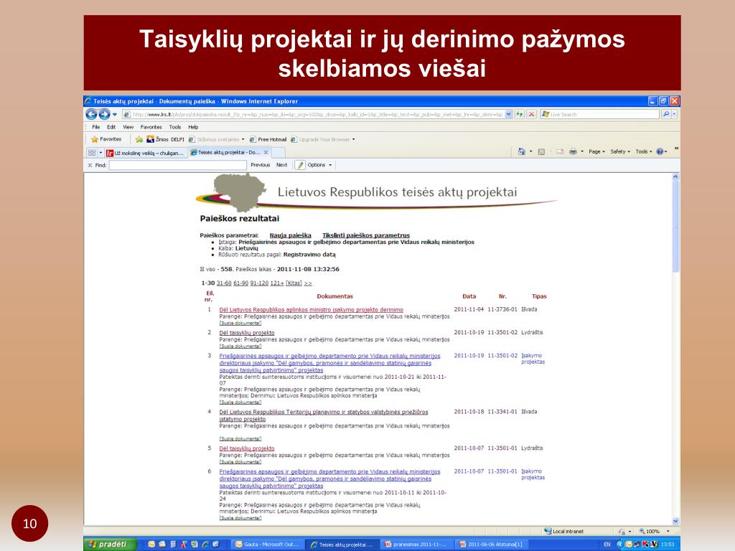Click the Read Mail envelope icon

click(x=560, y=151)
